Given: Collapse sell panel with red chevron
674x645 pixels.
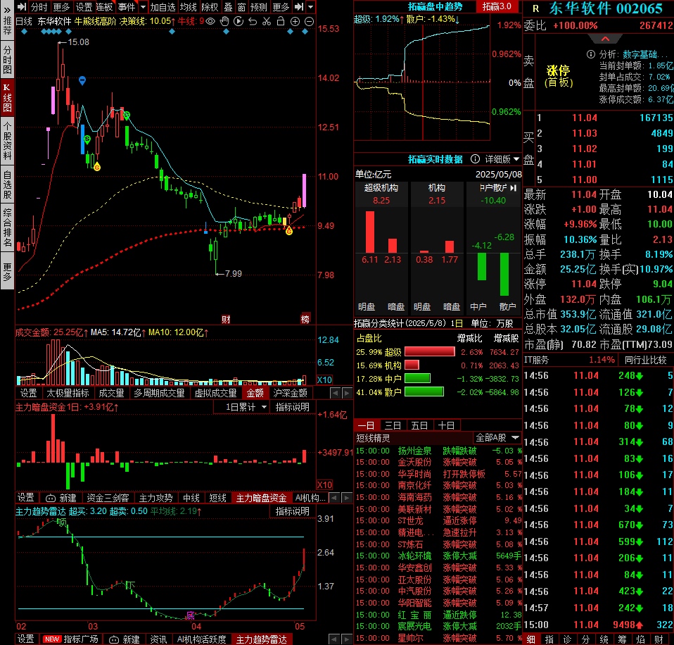Looking at the screenshot, I should point(605,39).
